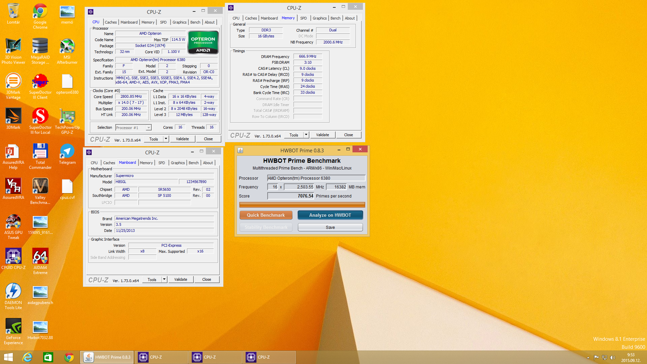Launch the 3DMark desktop icon

13,119
